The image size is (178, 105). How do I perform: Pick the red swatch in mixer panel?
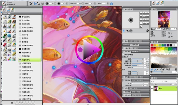click(152, 45)
